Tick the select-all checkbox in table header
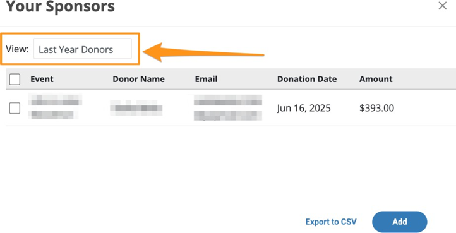 click(x=15, y=79)
